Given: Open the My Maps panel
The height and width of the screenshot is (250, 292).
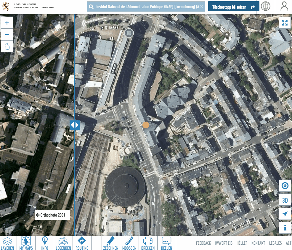Looking at the screenshot, I should click(26, 243).
